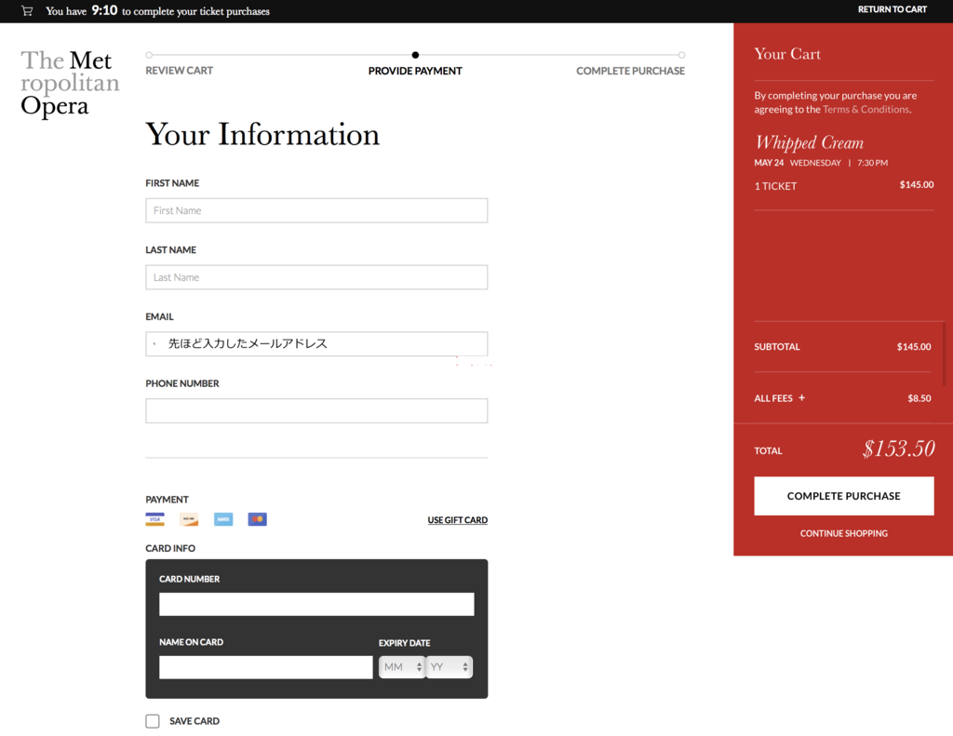Go to the Review Cart step
The width and height of the screenshot is (953, 736).
(x=180, y=71)
